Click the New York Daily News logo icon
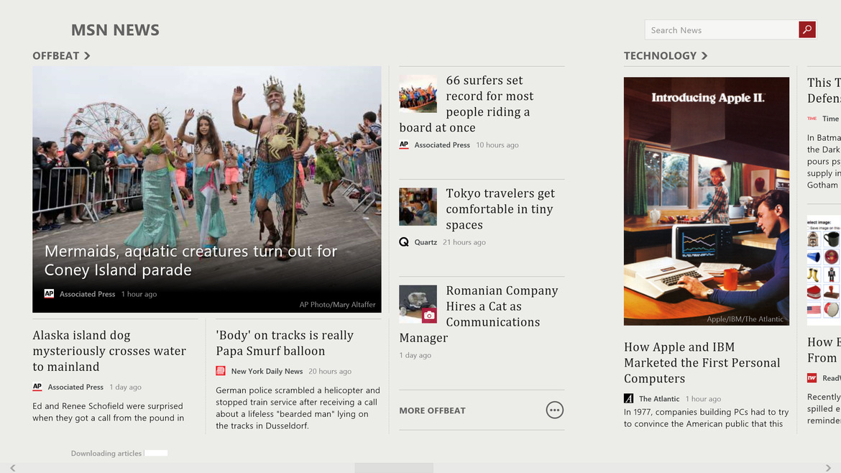Image resolution: width=841 pixels, height=473 pixels. click(x=221, y=371)
